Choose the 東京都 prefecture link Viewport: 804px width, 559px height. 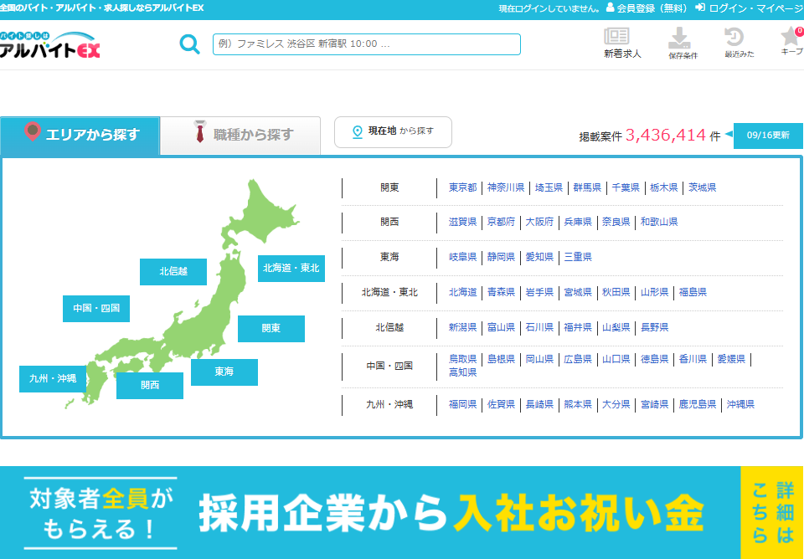[x=462, y=187]
